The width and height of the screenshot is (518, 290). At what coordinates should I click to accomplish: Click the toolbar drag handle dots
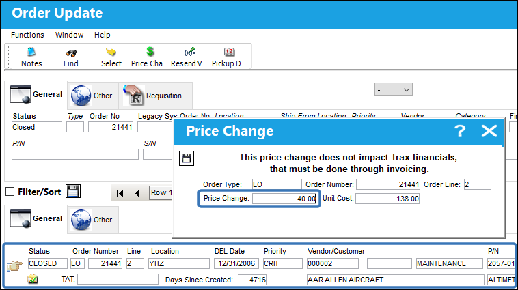coord(9,57)
